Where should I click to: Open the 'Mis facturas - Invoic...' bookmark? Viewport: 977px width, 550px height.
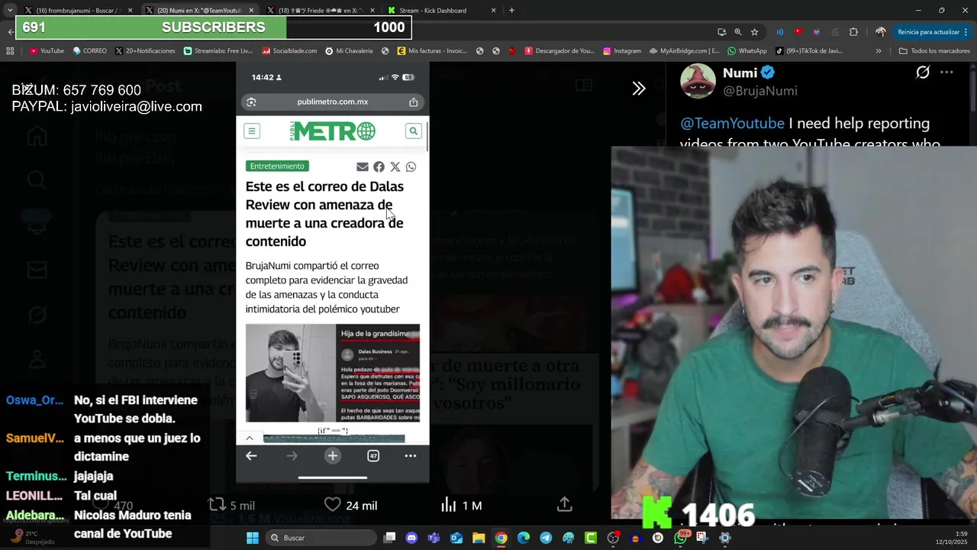click(x=431, y=51)
